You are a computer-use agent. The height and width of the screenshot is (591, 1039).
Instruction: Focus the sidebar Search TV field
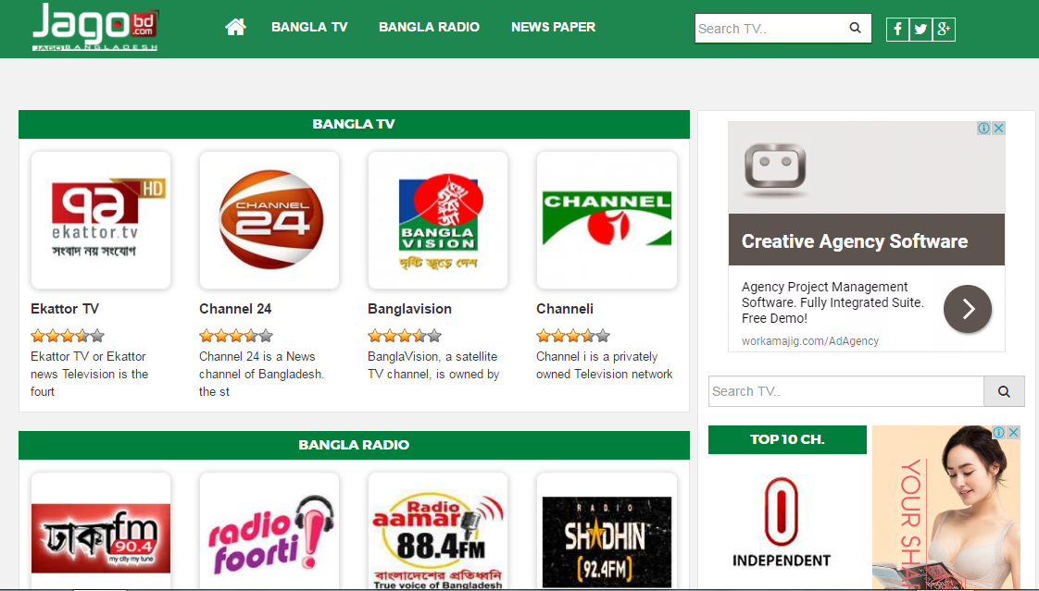tap(846, 391)
